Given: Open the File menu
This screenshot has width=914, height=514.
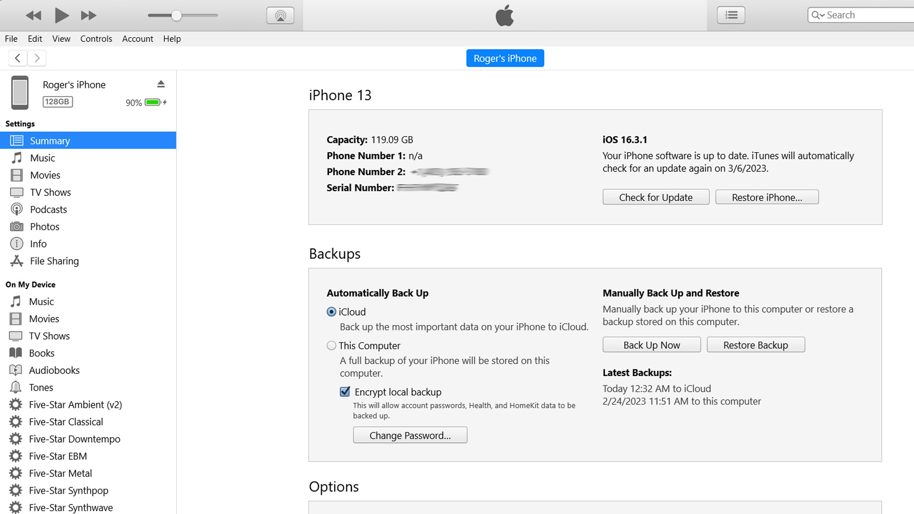Looking at the screenshot, I should click(x=10, y=38).
